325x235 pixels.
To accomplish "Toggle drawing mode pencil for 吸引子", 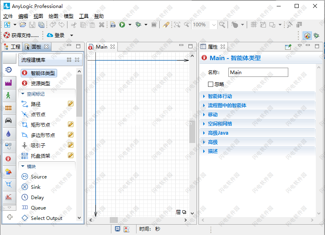I will tap(71, 145).
